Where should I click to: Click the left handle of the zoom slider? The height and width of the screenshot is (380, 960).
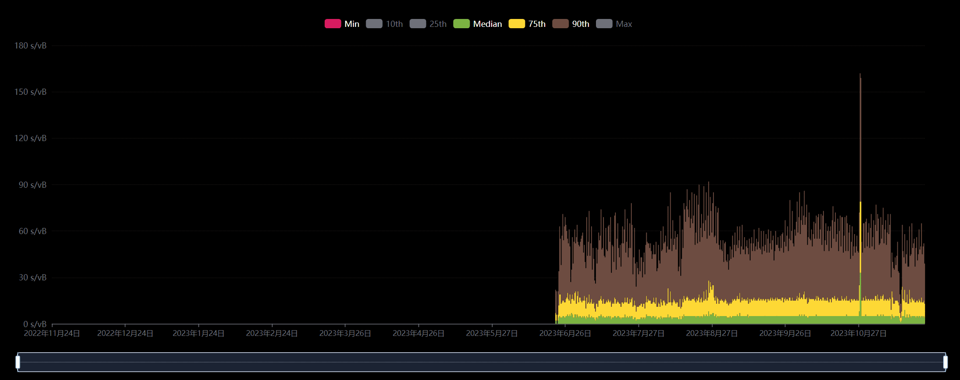pyautogui.click(x=18, y=362)
